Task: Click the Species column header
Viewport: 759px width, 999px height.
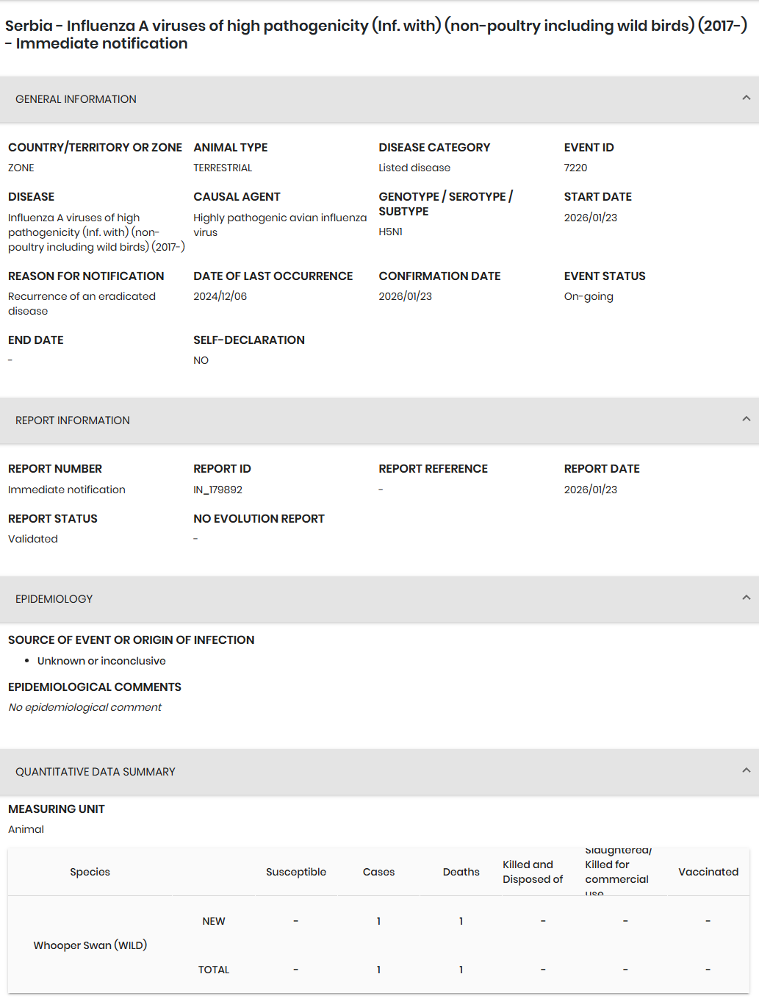Action: pyautogui.click(x=90, y=872)
